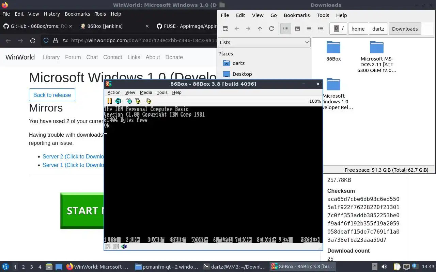Click the 86Box status bar sound icon

click(124, 247)
